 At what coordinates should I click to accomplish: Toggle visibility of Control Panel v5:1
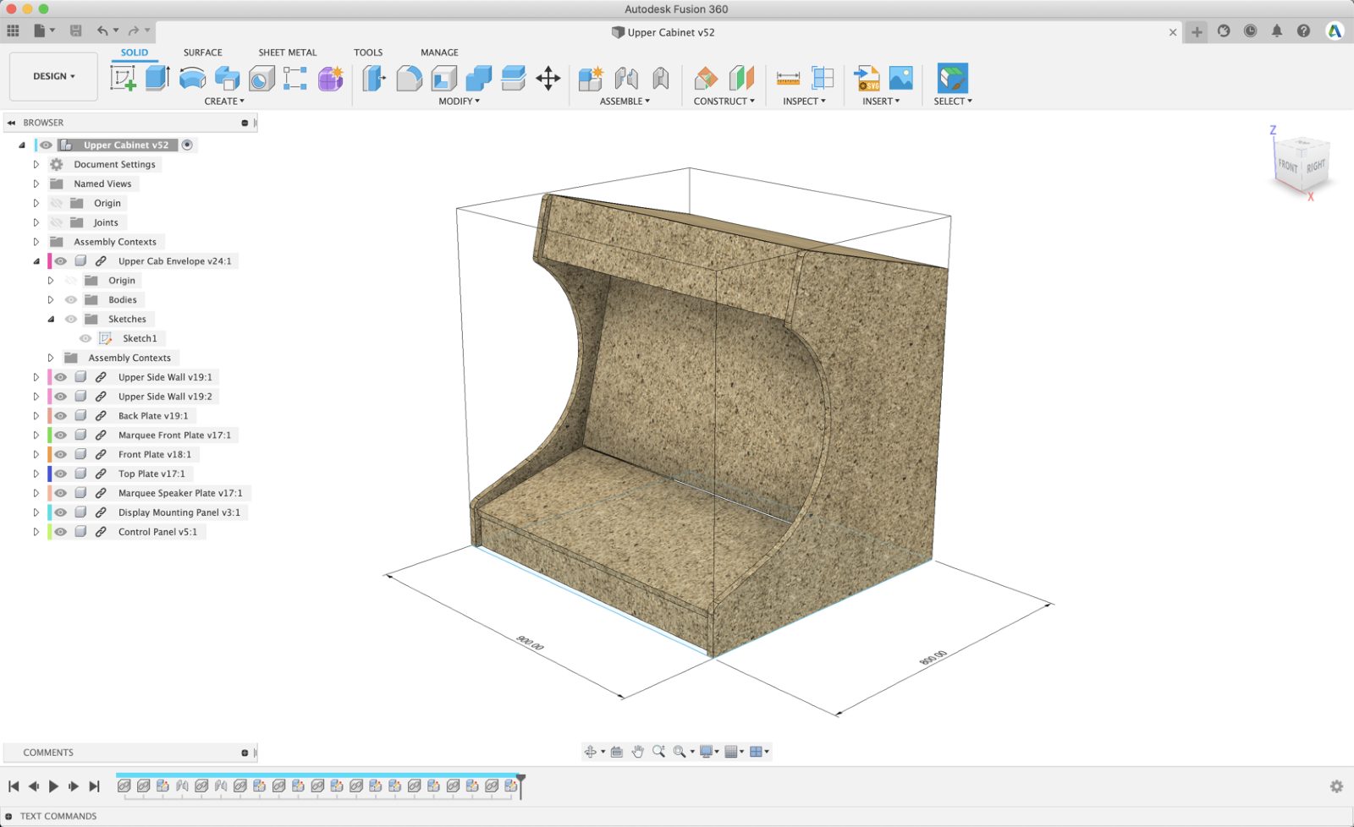tap(61, 532)
